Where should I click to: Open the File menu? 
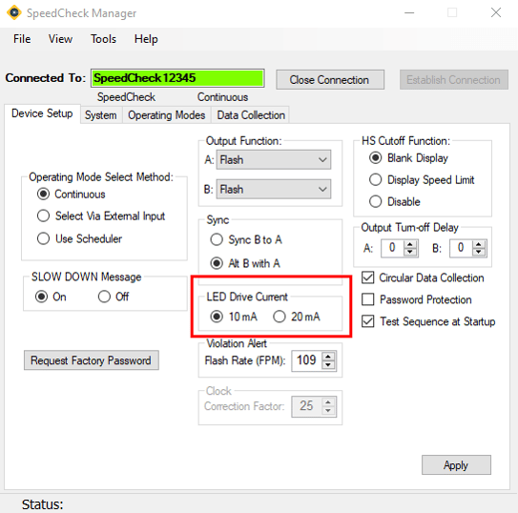pos(22,39)
